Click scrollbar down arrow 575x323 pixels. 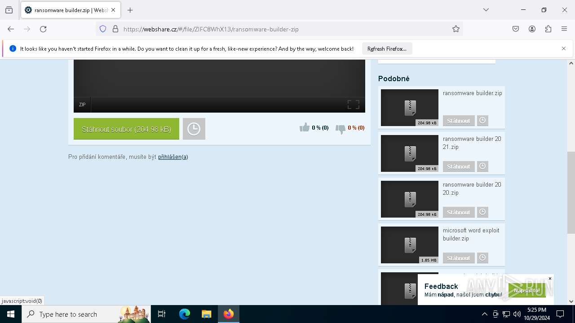click(571, 301)
